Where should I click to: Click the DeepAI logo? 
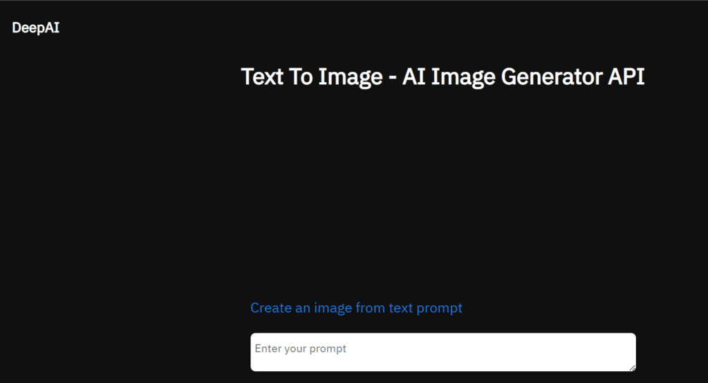(x=36, y=28)
